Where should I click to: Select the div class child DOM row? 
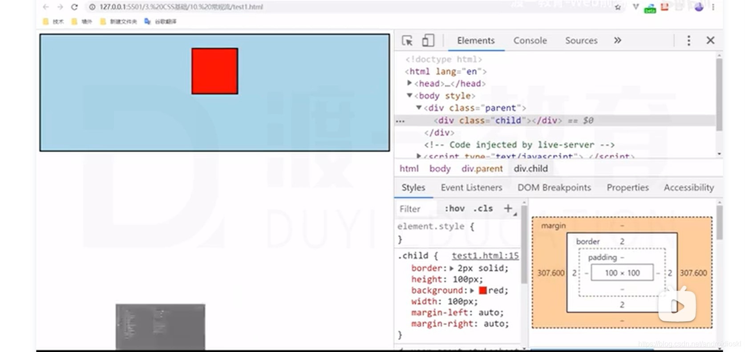pos(555,121)
